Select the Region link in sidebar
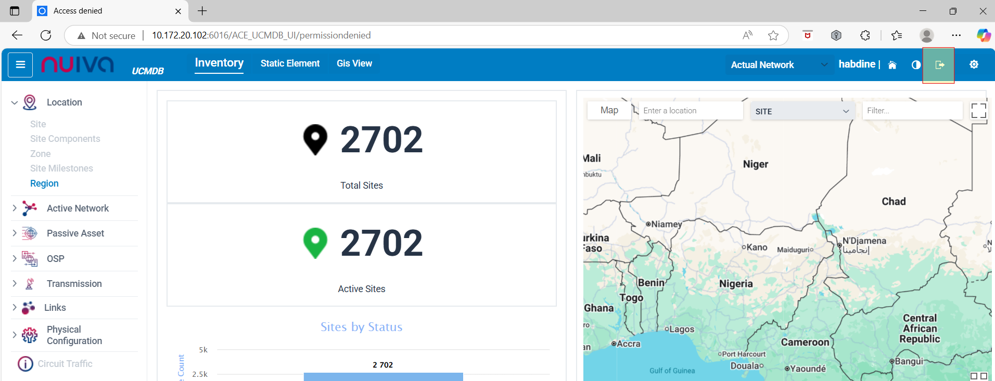This screenshot has height=381, width=995. (44, 183)
